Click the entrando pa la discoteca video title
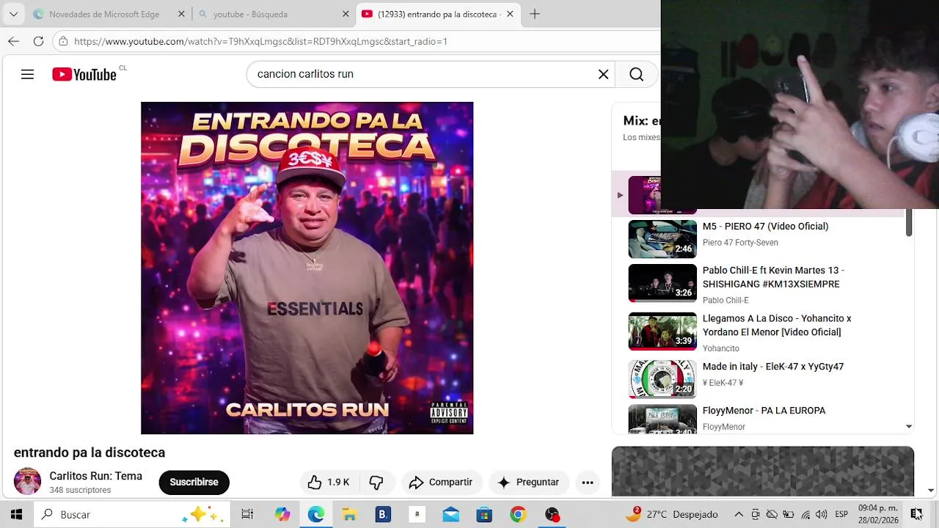Viewport: 939px width, 528px height. coord(89,452)
